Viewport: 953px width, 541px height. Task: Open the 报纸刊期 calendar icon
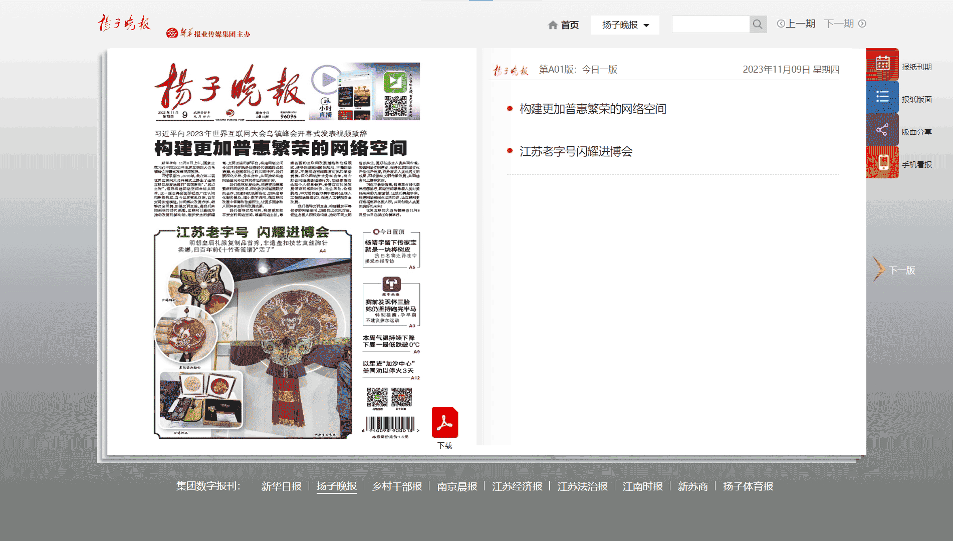[x=882, y=64]
